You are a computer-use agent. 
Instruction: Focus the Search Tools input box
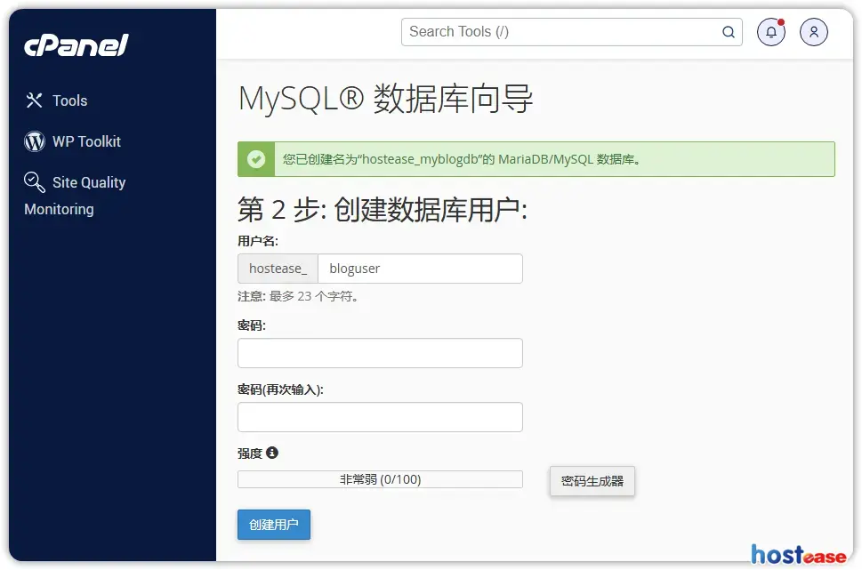[x=560, y=32]
